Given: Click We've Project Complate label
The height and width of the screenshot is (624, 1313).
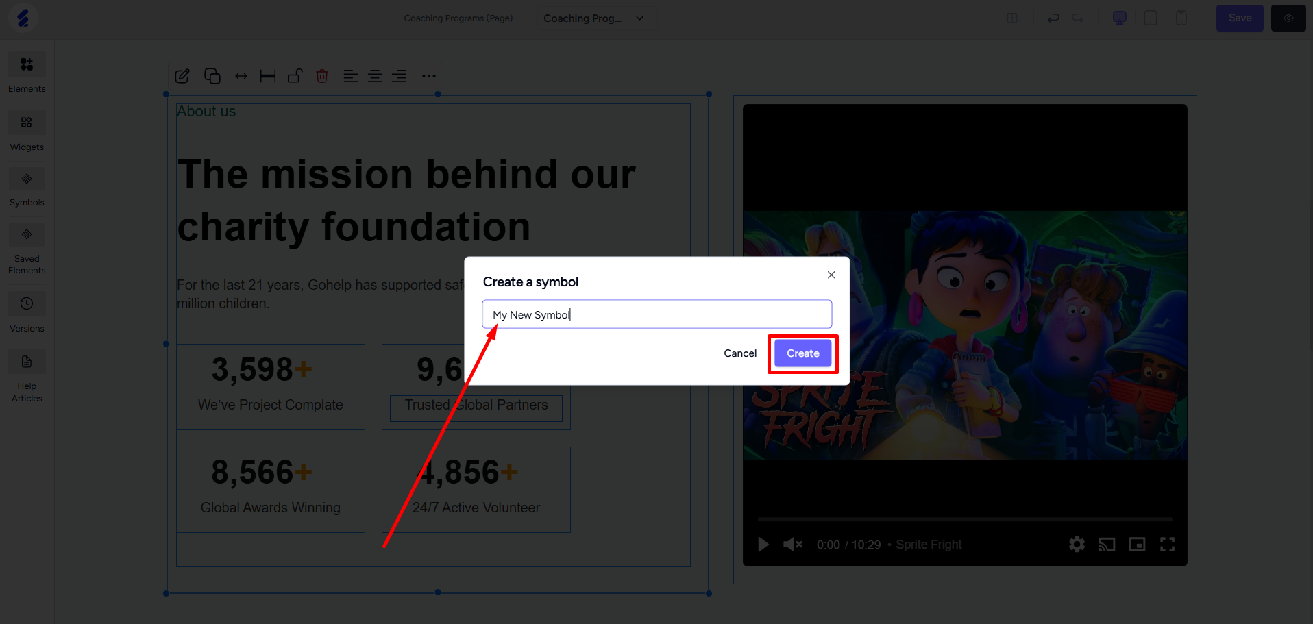Looking at the screenshot, I should (271, 405).
